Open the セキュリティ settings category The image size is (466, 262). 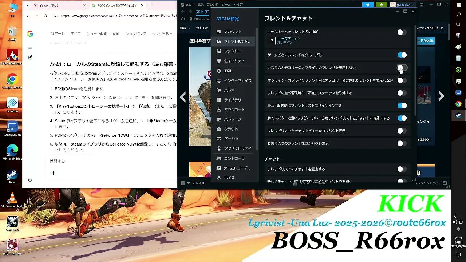pos(233,61)
